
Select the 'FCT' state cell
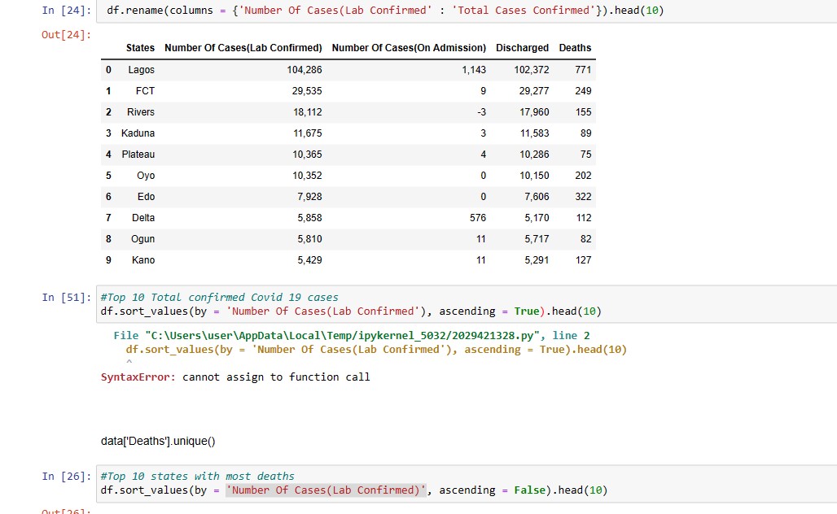(x=145, y=91)
